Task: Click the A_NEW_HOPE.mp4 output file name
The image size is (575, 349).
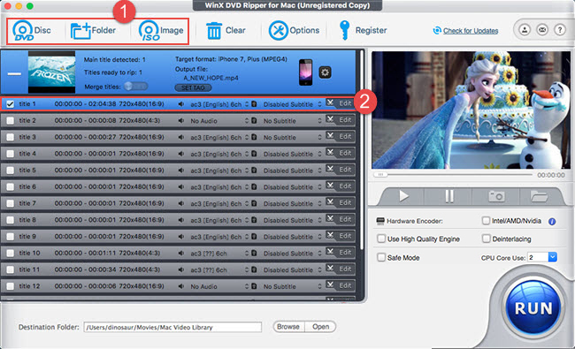Action: [211, 78]
